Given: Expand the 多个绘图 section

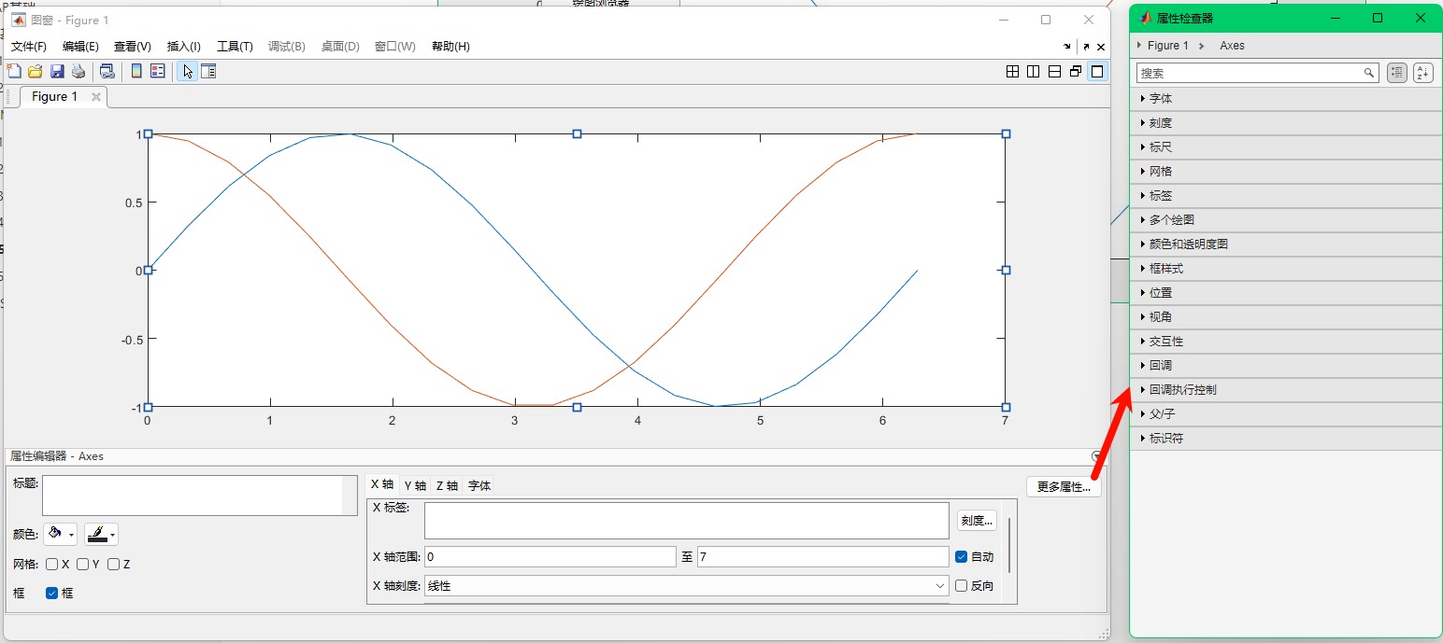Looking at the screenshot, I should coord(1288,220).
